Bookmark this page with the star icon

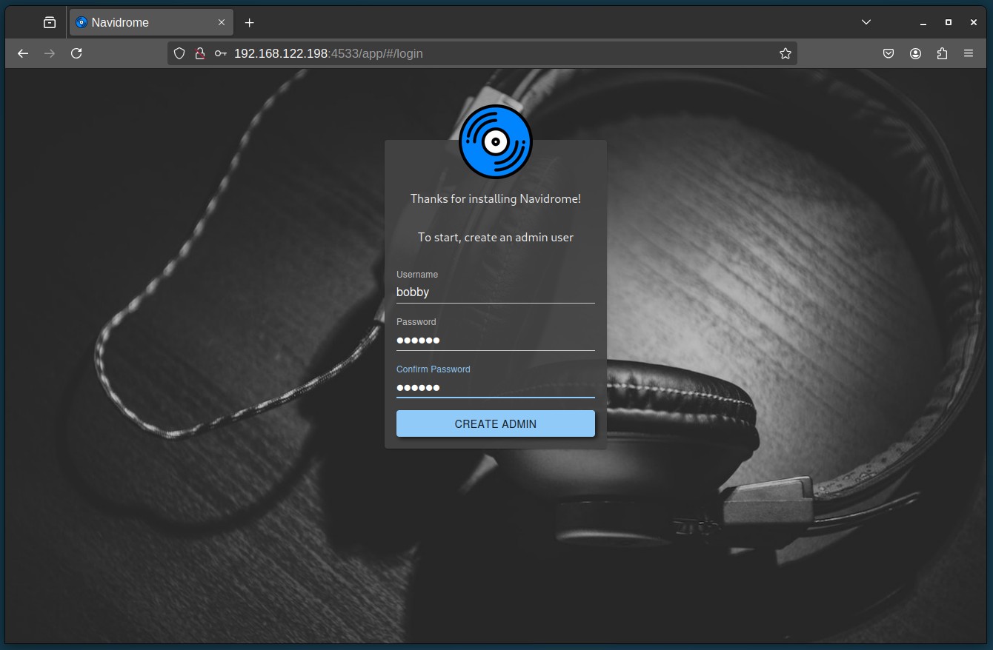point(786,53)
